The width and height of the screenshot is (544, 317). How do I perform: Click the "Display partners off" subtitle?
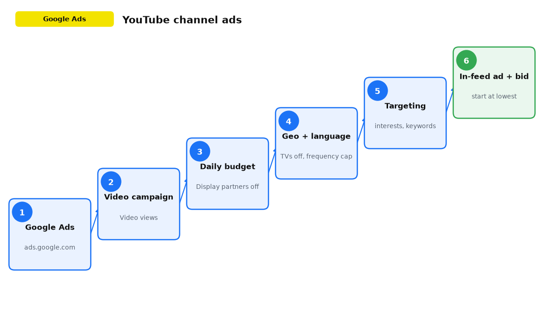[x=228, y=187]
